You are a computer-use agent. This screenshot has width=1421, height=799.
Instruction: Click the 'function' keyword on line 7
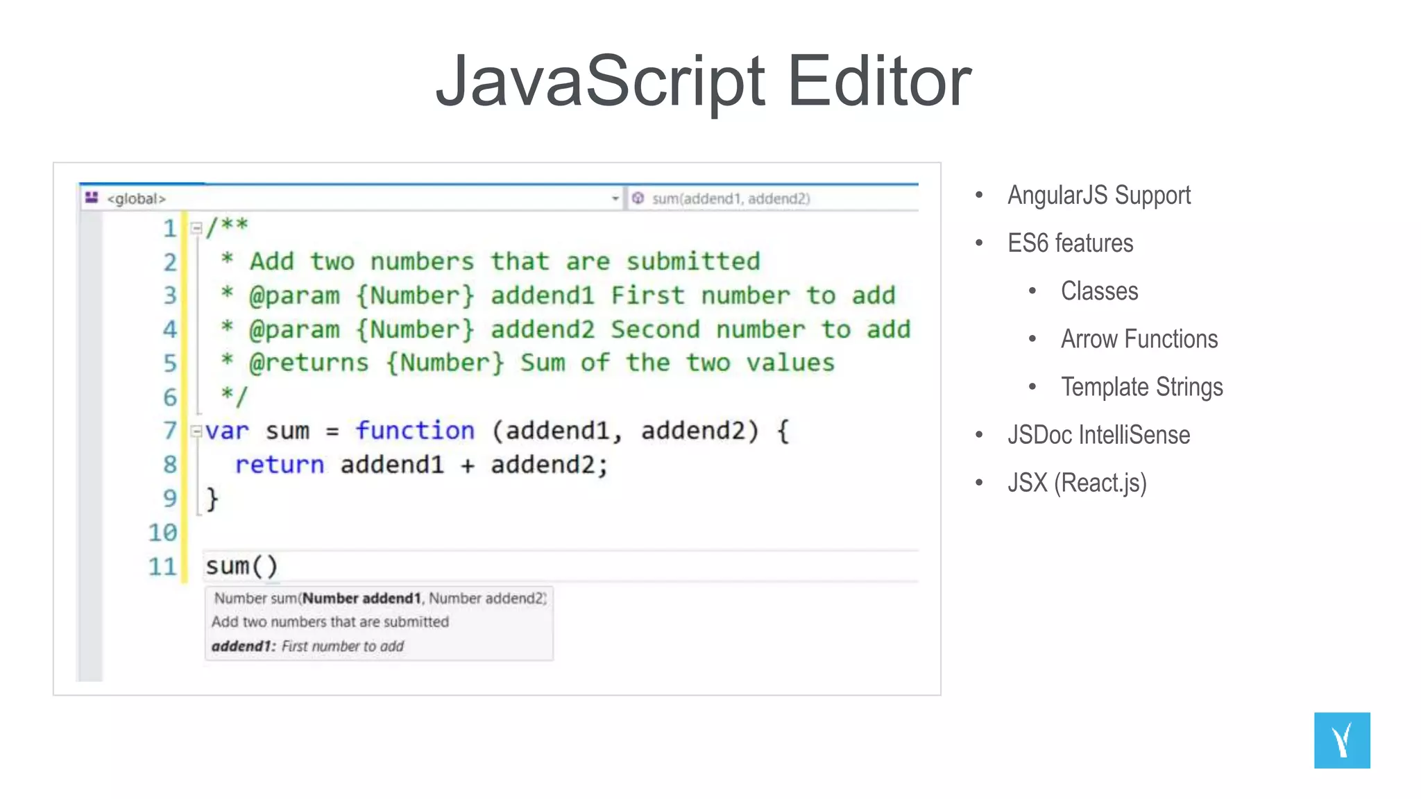(415, 431)
